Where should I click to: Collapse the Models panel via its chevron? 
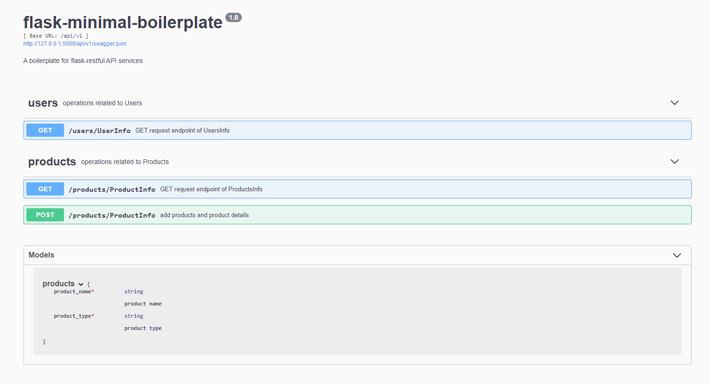click(x=677, y=255)
